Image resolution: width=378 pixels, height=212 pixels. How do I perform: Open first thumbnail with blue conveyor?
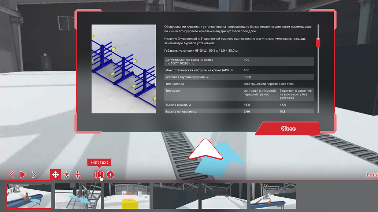(x=29, y=196)
